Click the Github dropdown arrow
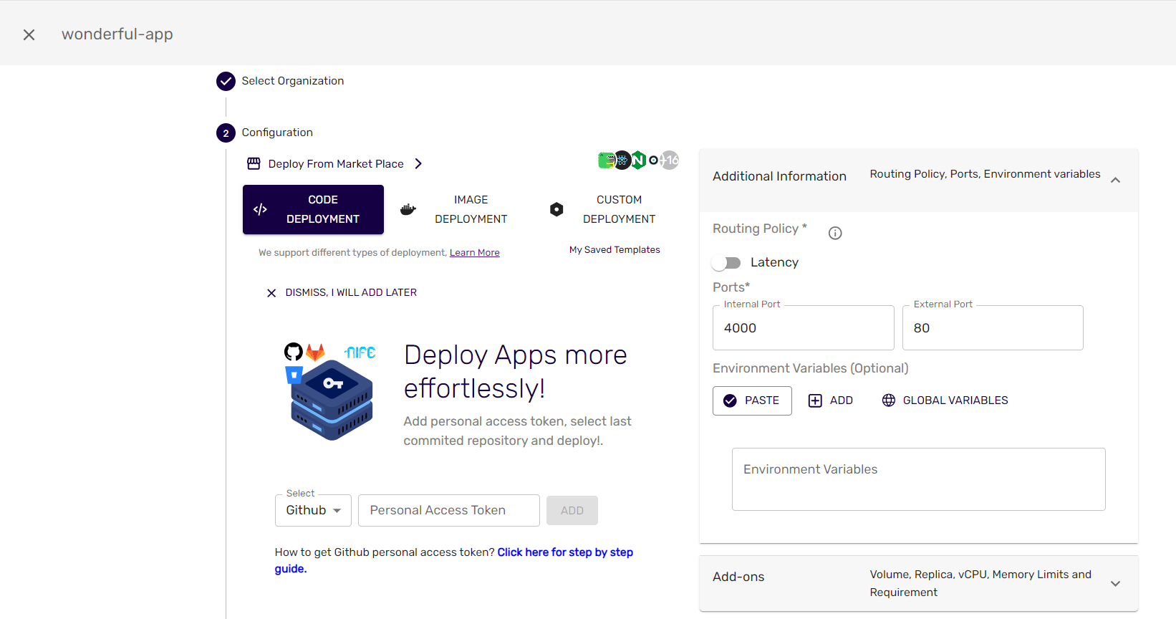 (337, 511)
